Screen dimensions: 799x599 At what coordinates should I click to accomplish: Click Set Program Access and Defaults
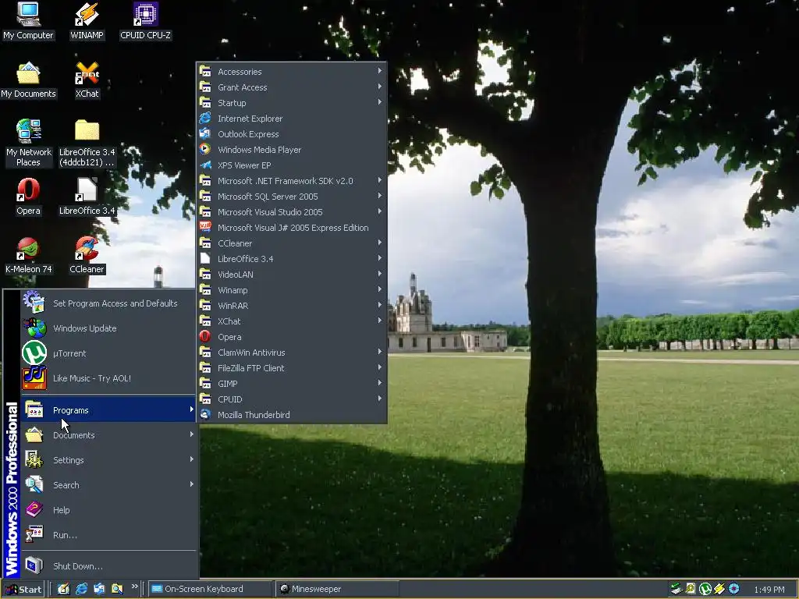pyautogui.click(x=108, y=303)
